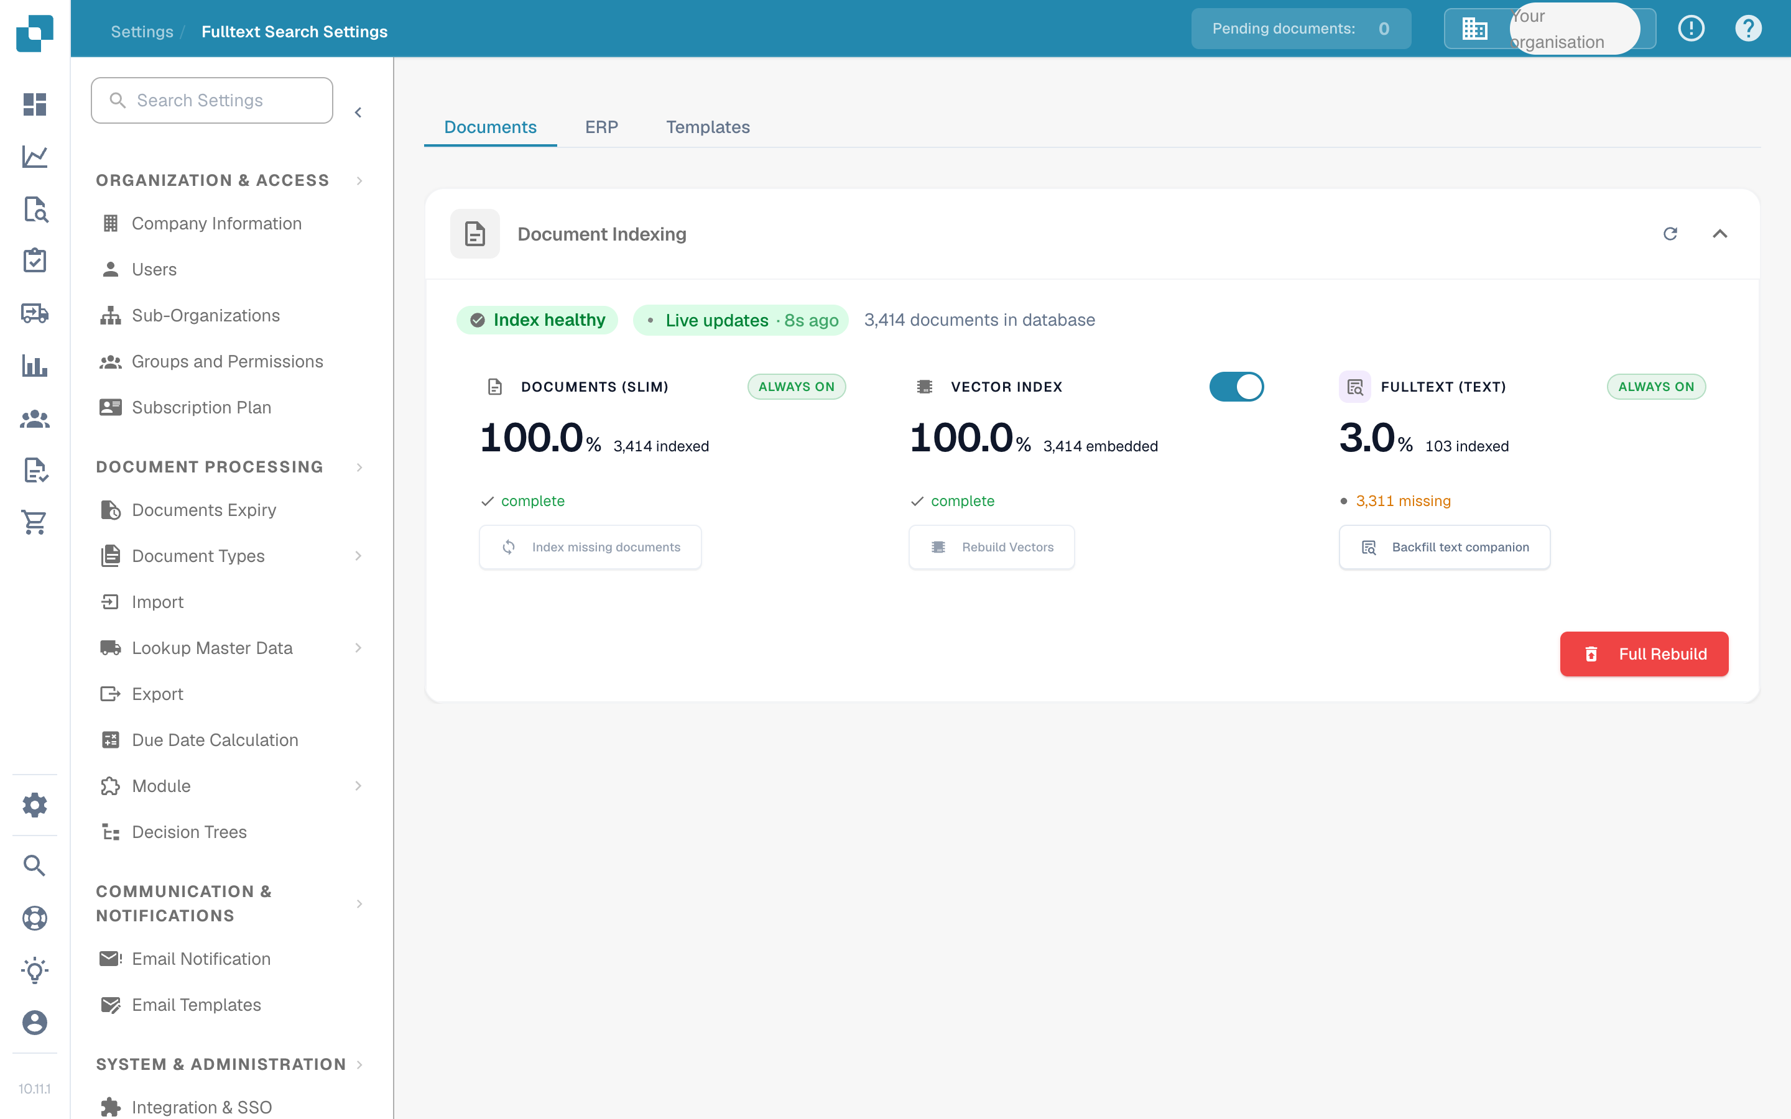Viewport: 1791px width, 1119px height.
Task: Click the settings gear icon in left rail
Action: (35, 804)
